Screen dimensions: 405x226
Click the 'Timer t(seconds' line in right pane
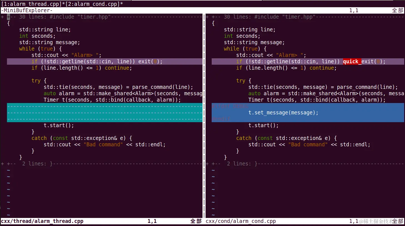coord(317,100)
